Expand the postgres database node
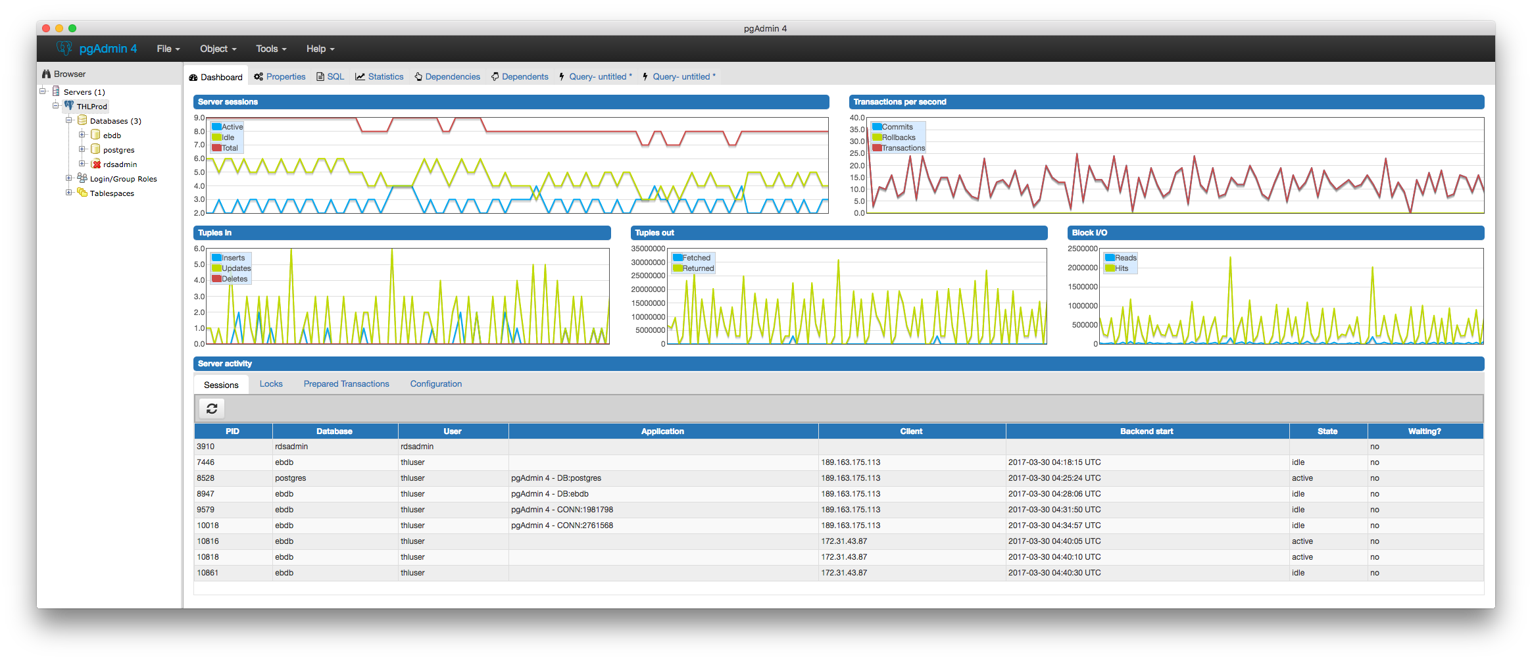This screenshot has height=661, width=1532. (82, 149)
